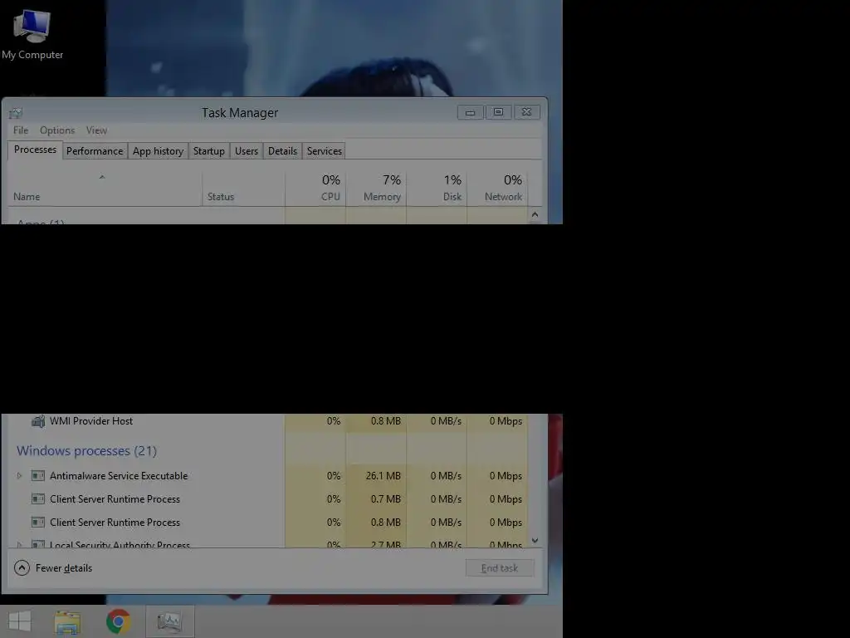The image size is (850, 638).
Task: Switch to the App history tab
Action: click(159, 151)
